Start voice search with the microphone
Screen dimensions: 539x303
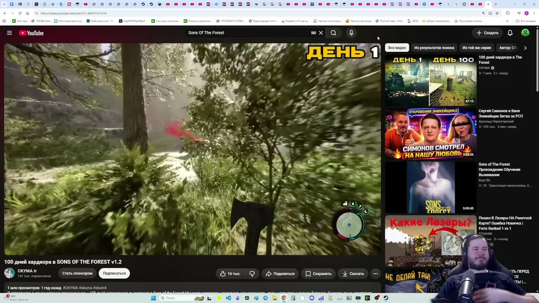pyautogui.click(x=351, y=33)
